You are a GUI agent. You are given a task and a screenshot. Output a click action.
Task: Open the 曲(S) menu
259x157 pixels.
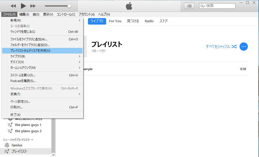point(36,14)
